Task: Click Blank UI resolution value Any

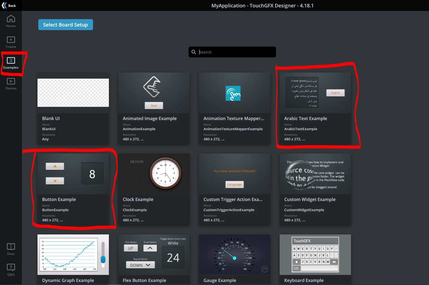Action: (45, 139)
